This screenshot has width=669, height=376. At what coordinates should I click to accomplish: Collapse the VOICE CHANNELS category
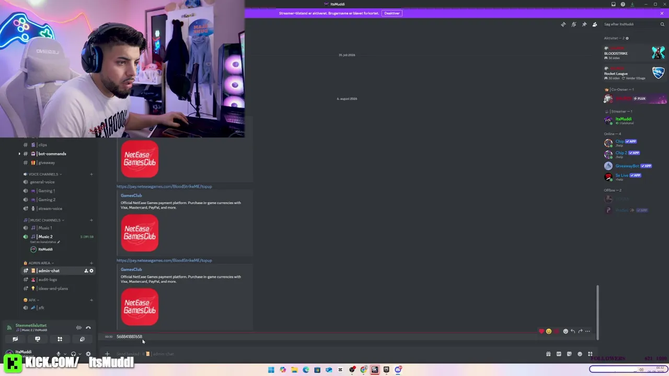tap(43, 174)
